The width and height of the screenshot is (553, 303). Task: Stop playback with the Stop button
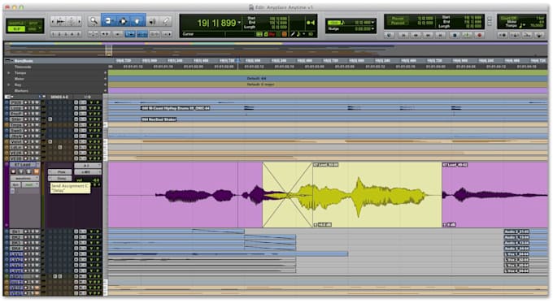click(455, 35)
